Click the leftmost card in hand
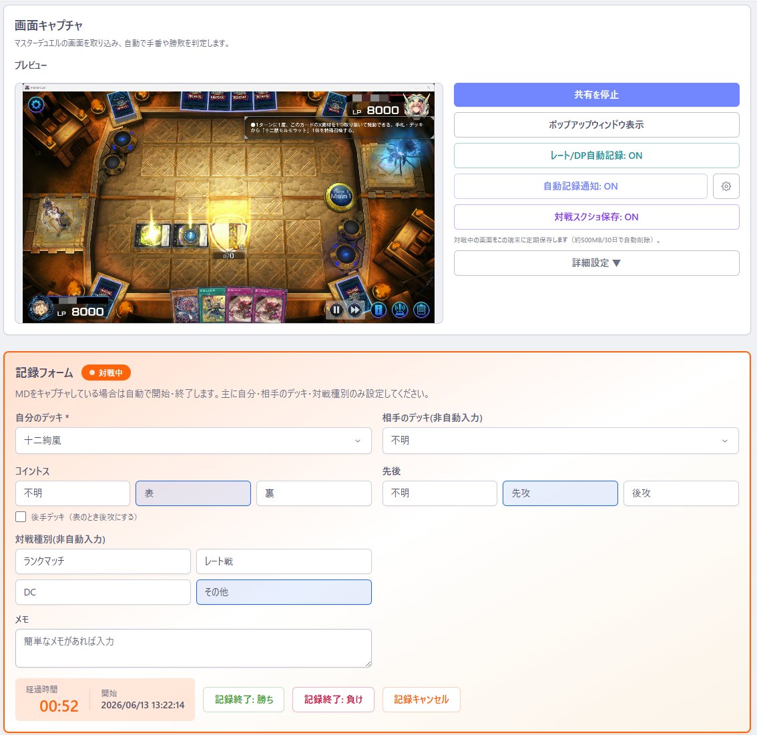The width and height of the screenshot is (757, 735). click(x=185, y=306)
